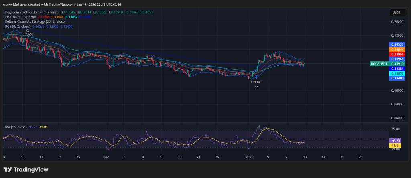This screenshot has height=178, width=411.
Task: Click the 0.14533 upper Keltner price tag
Action: (x=397, y=44)
